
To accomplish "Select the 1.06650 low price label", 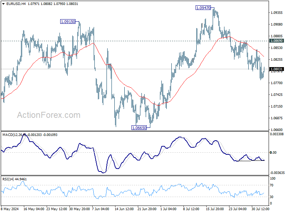I will pos(139,128).
